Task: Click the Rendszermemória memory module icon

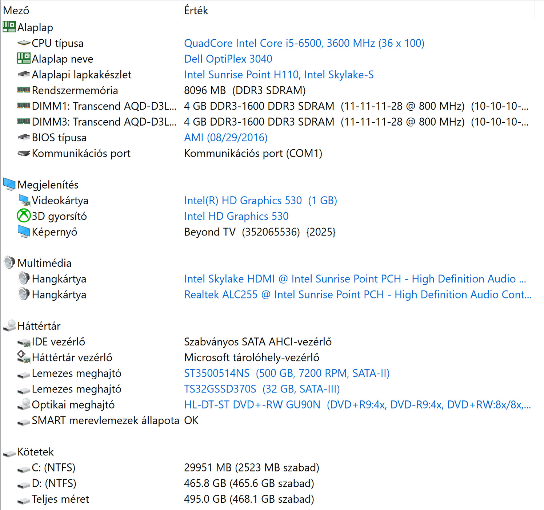Action: click(24, 90)
